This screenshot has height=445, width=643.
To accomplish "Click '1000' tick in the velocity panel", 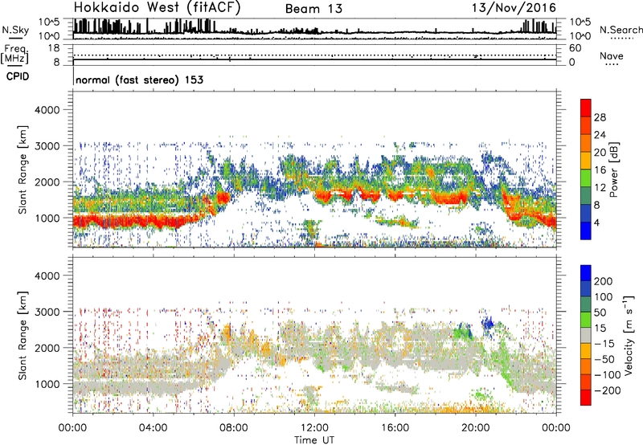I will click(47, 384).
